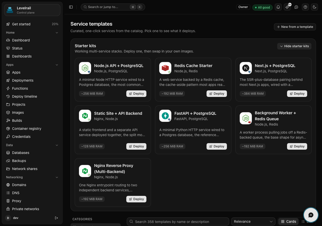322x226 pixels.
Task: Open the help question mark icon
Action: pyautogui.click(x=305, y=7)
